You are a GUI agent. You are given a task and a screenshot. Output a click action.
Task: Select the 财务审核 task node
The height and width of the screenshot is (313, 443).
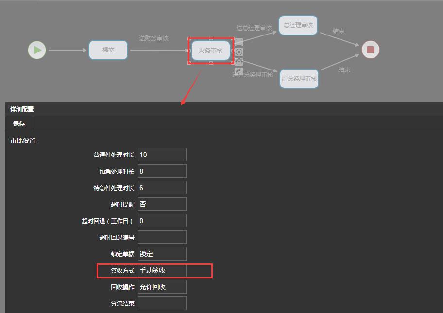[x=210, y=51]
